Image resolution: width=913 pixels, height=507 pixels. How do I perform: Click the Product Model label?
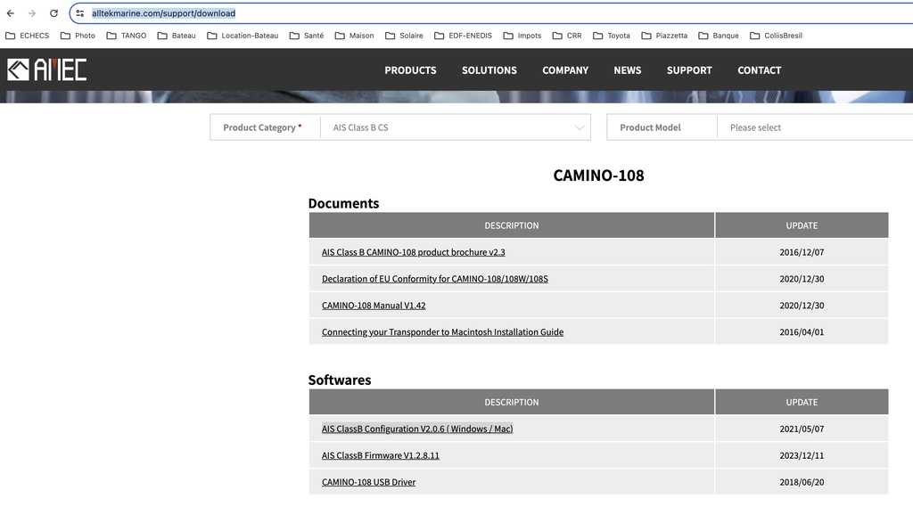pos(650,127)
